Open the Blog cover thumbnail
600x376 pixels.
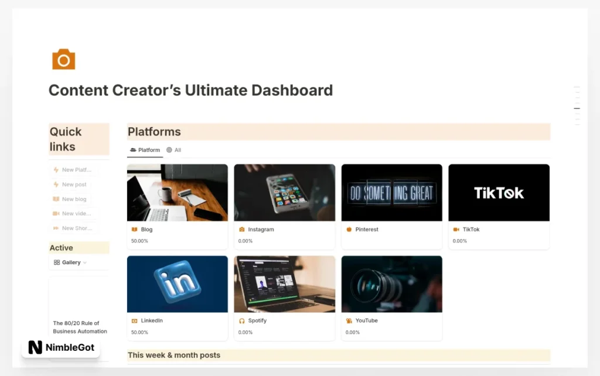point(177,193)
